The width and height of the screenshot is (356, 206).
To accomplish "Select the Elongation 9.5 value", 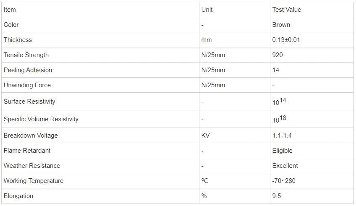I will [x=277, y=196].
